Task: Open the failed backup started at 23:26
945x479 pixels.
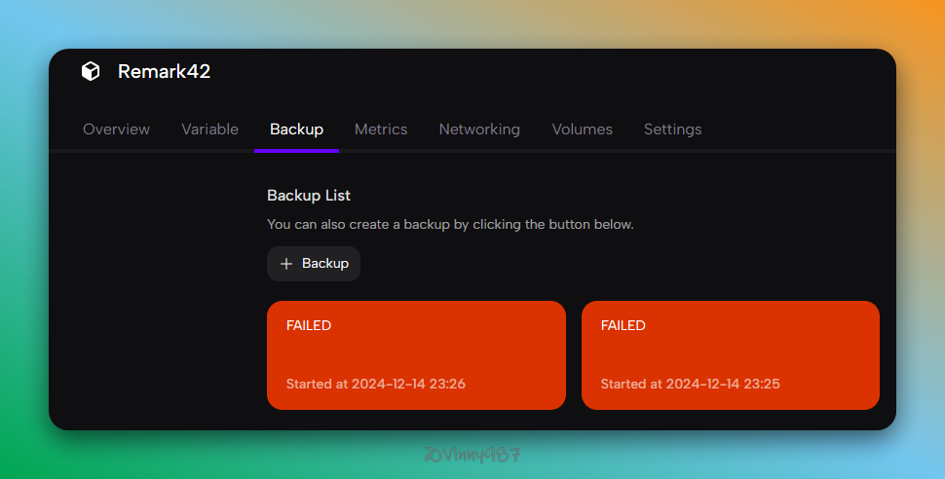Action: 416,355
